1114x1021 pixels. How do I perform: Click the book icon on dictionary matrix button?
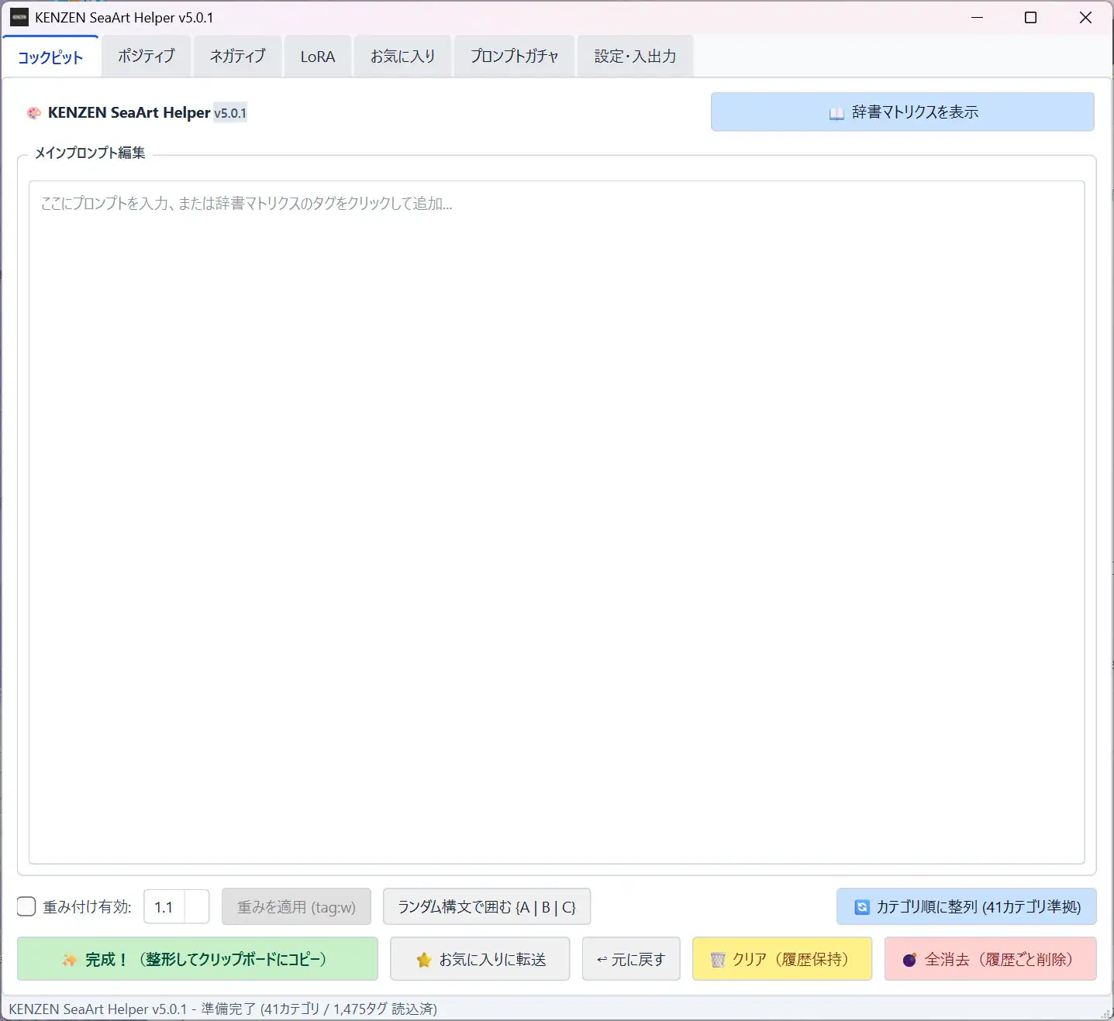(836, 114)
